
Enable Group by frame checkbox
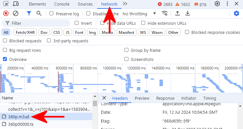pyautogui.click(x=126, y=50)
